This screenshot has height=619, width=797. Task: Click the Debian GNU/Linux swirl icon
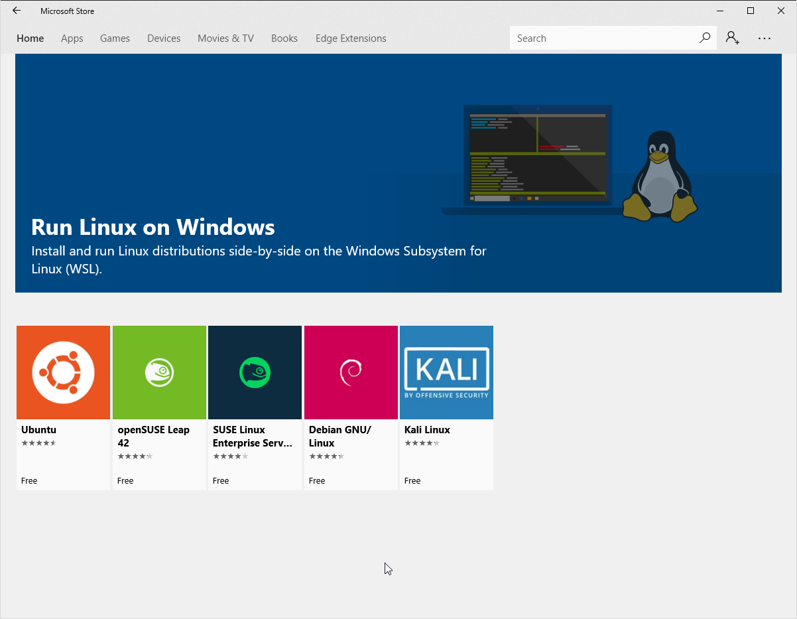tap(351, 372)
